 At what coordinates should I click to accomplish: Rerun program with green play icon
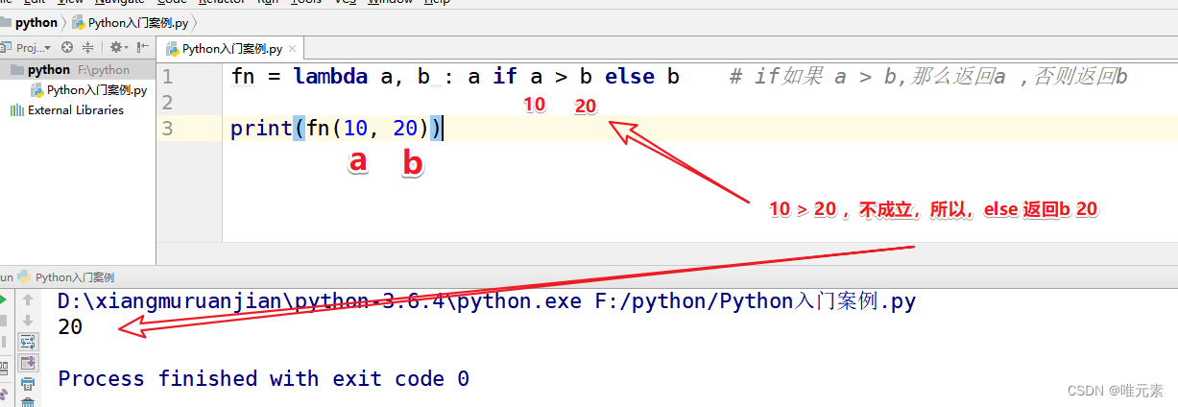[x=4, y=299]
